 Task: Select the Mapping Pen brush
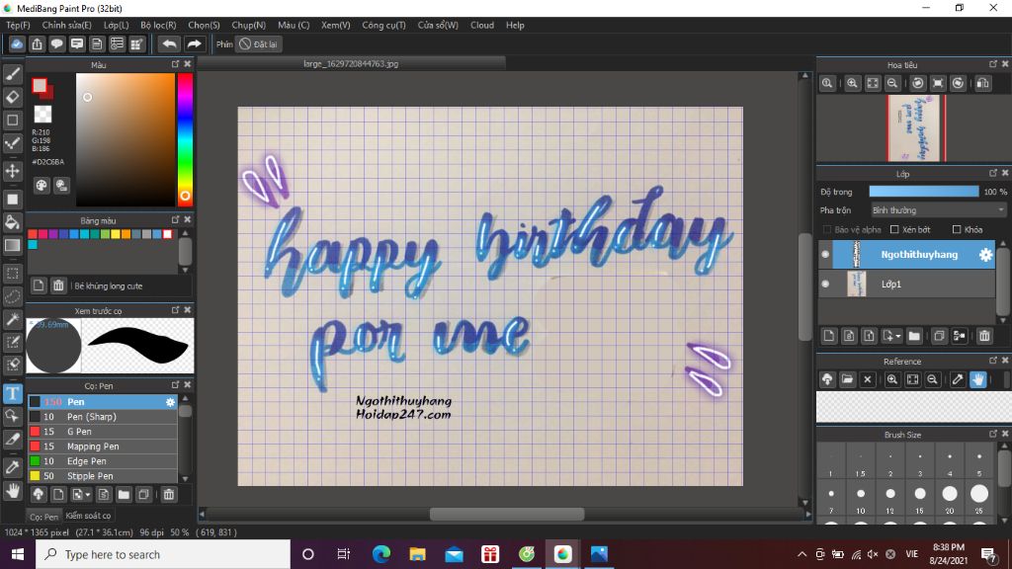coord(103,447)
